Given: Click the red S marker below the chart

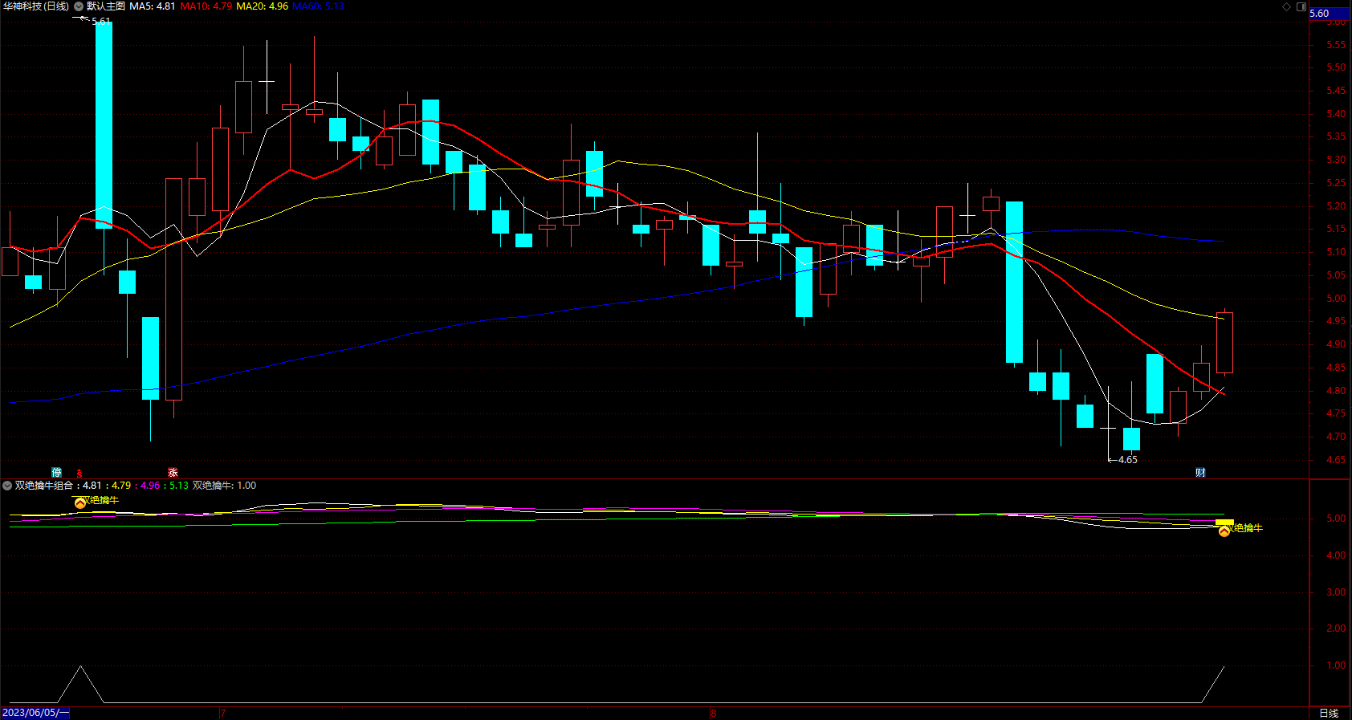Looking at the screenshot, I should pyautogui.click(x=79, y=474).
